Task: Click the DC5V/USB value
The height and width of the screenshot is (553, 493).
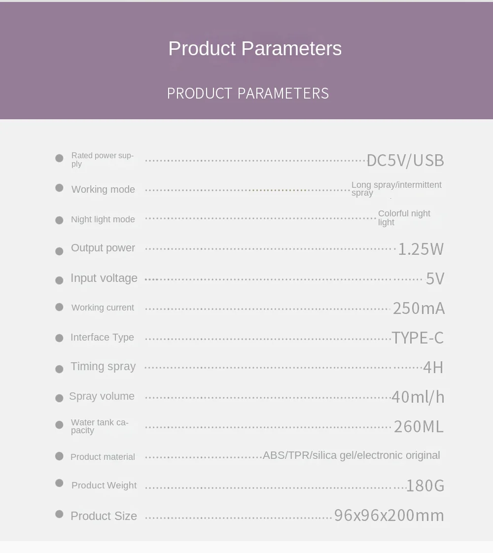Action: coord(405,160)
